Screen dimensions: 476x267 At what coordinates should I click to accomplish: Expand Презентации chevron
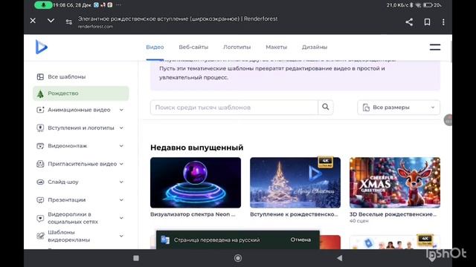[x=121, y=200]
